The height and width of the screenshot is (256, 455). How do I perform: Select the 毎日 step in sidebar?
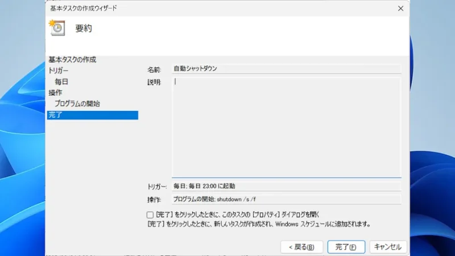pyautogui.click(x=61, y=81)
